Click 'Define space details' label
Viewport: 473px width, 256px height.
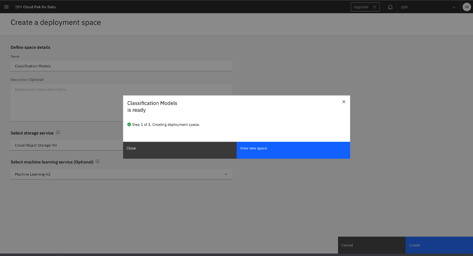(x=30, y=47)
